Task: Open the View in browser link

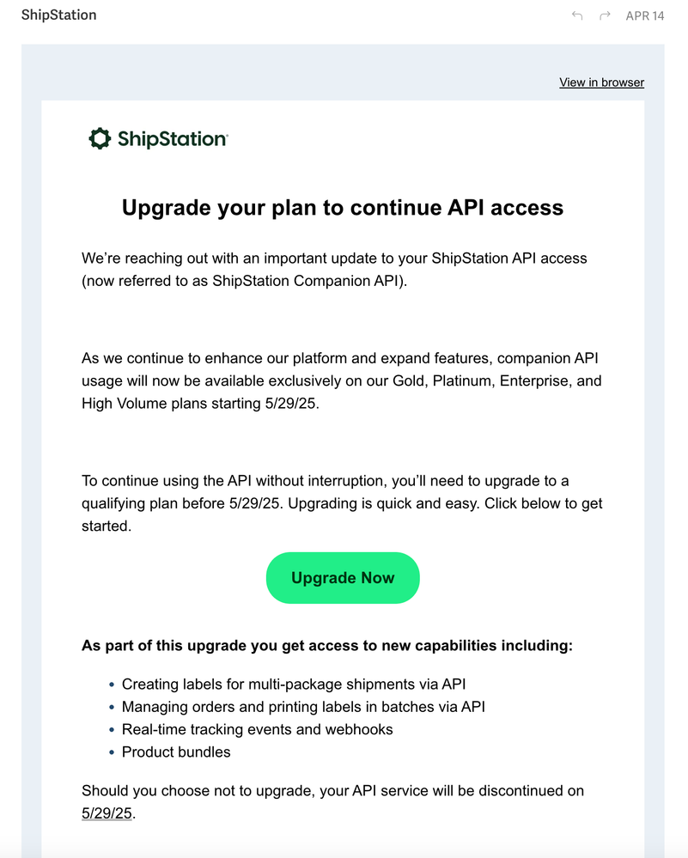Action: click(x=601, y=82)
